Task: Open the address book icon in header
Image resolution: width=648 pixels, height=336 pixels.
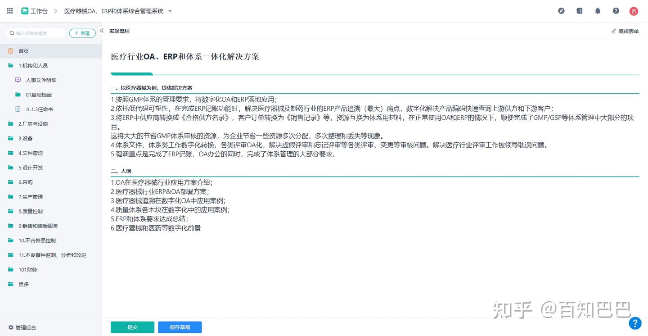Action: point(579,10)
